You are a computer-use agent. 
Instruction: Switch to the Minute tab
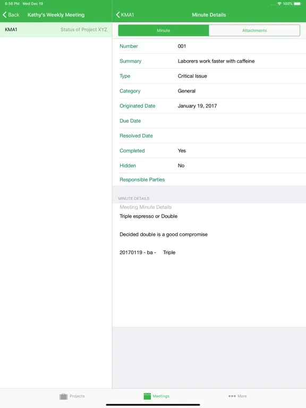pos(164,30)
